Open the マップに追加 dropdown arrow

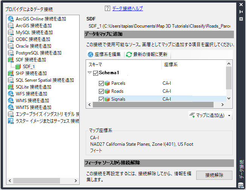click(229, 115)
